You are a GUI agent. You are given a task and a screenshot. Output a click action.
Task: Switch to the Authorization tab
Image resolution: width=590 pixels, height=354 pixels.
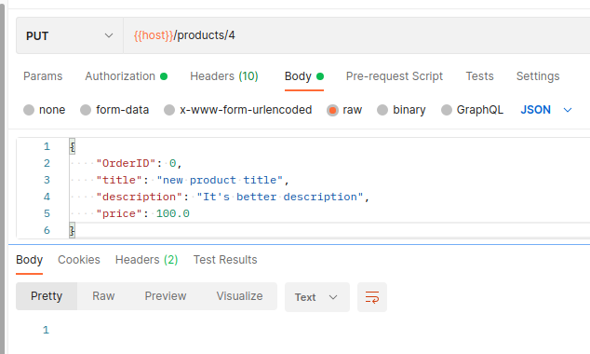[x=126, y=76]
